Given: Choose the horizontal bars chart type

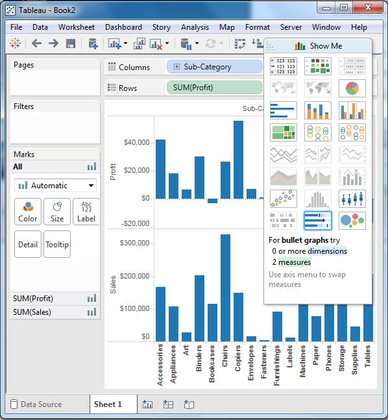Looking at the screenshot, I should click(x=284, y=110).
